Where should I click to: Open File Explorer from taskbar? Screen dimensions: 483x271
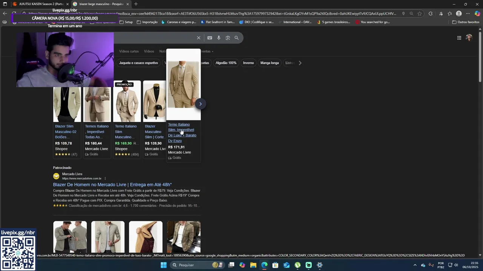(x=253, y=265)
